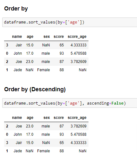Click the 'Jair' cell in the first table
Image resolution: width=137 pixels, height=158 pixels.
pos(19,45)
